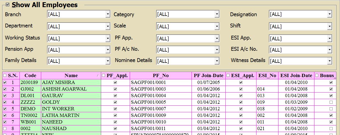Sort by the Name column header
The height and width of the screenshot is (135, 340).
pyautogui.click(x=71, y=75)
